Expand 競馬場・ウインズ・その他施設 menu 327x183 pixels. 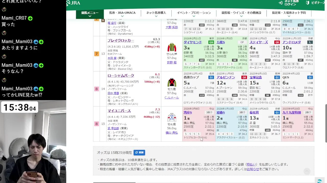click(241, 14)
